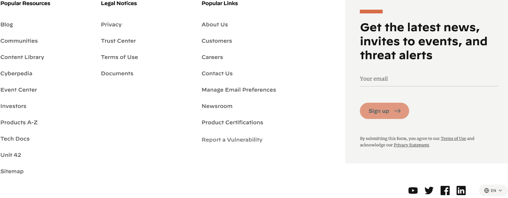Open the YouTube channel icon
This screenshot has height=198, width=508.
click(413, 190)
